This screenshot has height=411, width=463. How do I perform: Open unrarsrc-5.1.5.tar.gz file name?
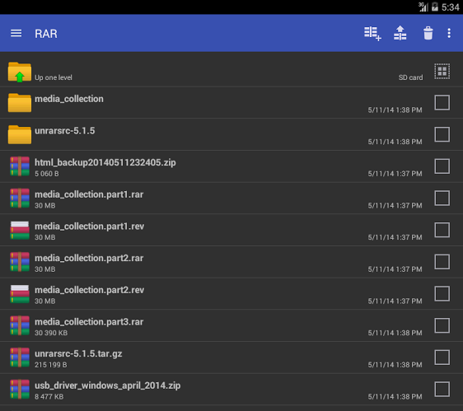pyautogui.click(x=78, y=353)
